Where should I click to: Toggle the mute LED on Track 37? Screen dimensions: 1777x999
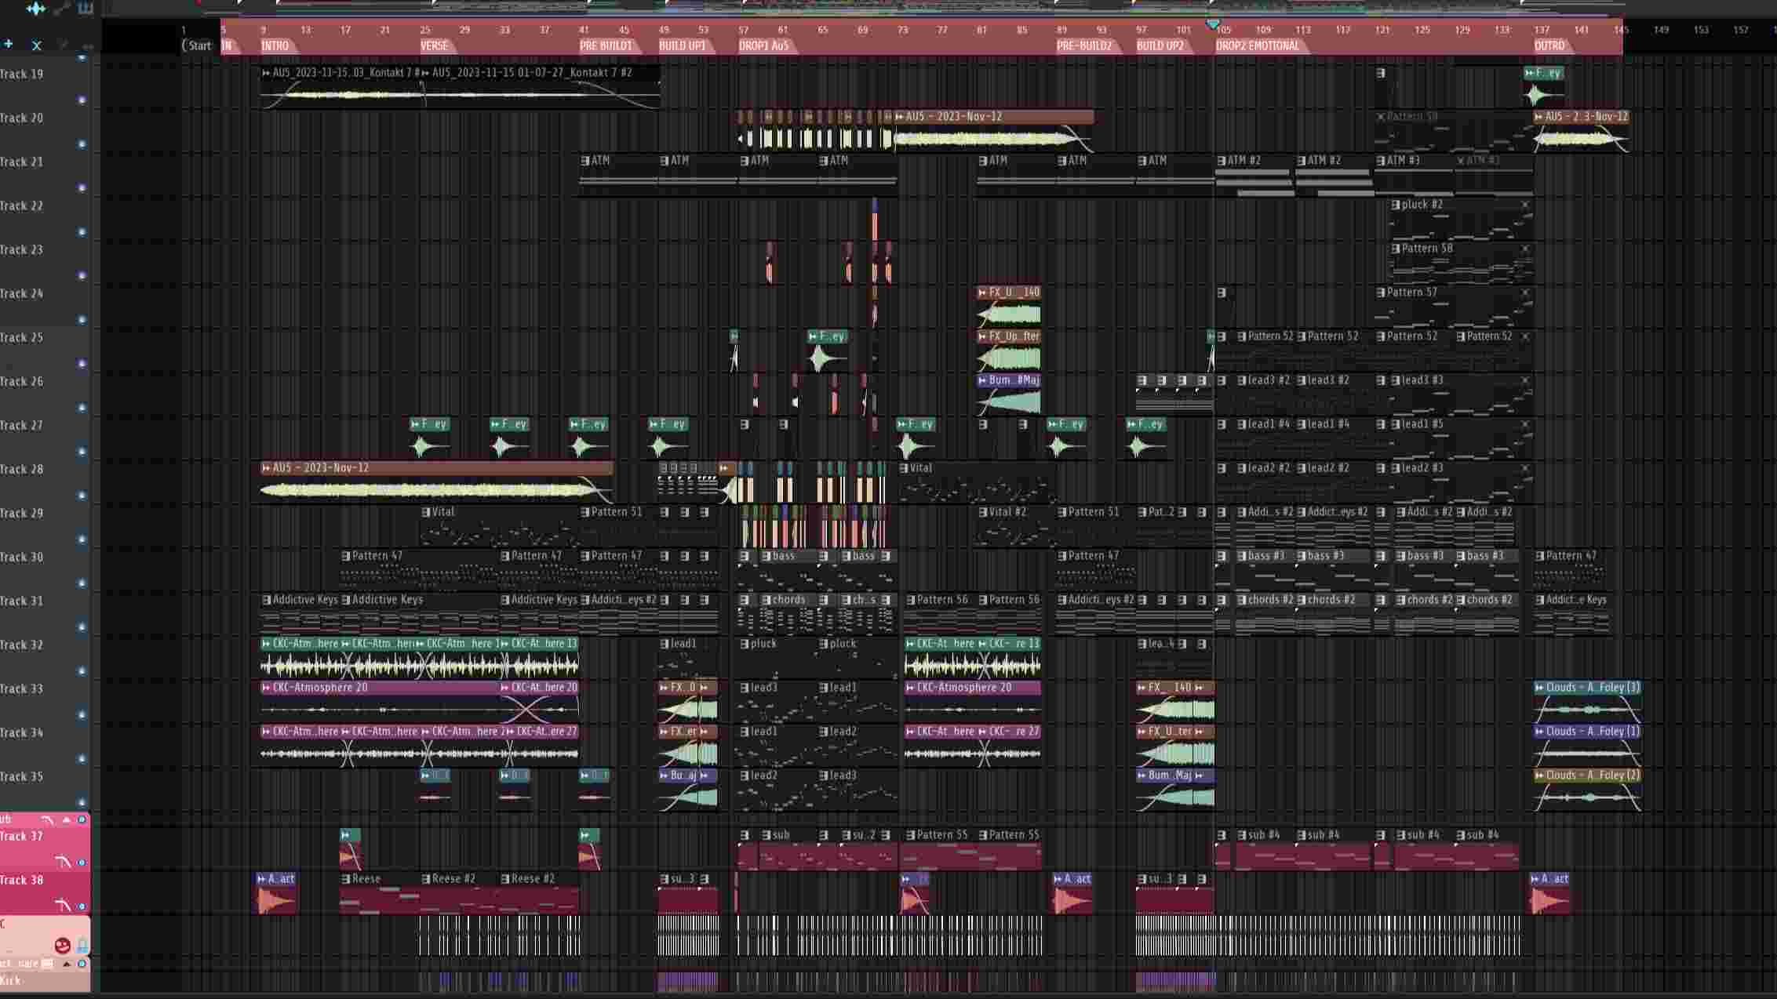click(82, 863)
